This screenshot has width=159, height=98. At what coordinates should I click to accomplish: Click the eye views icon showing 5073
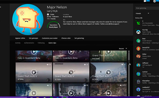click(121, 85)
